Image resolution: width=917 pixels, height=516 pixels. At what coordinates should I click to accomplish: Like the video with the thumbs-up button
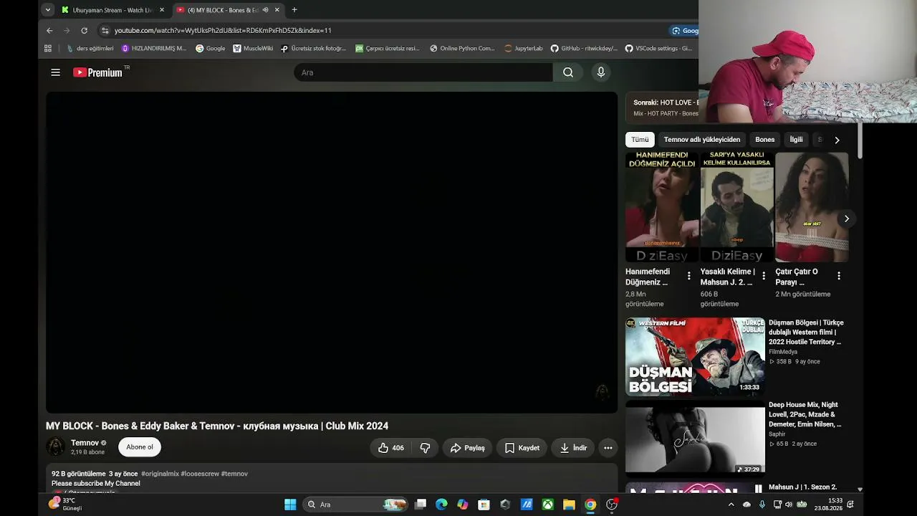[390, 448]
